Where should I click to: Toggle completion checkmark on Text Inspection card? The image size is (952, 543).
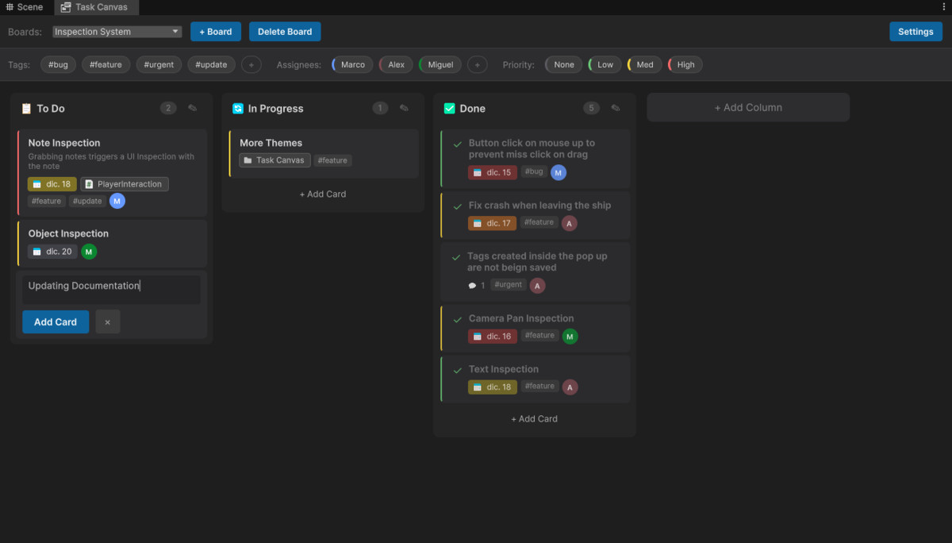click(x=456, y=371)
